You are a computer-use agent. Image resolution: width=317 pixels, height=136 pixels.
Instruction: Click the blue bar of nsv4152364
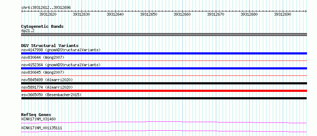coord(164,68)
